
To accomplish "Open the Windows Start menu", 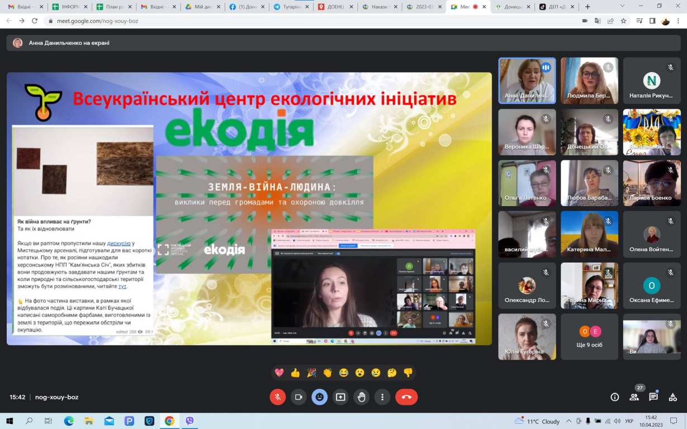I will tap(10, 421).
